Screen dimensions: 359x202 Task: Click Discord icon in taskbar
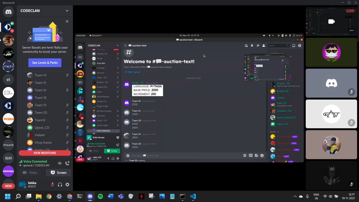(90, 196)
